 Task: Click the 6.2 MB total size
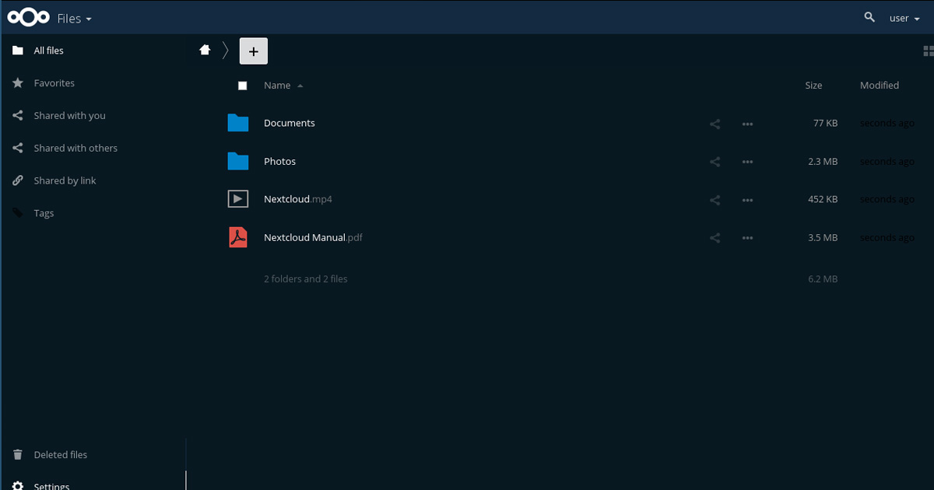[x=823, y=278]
